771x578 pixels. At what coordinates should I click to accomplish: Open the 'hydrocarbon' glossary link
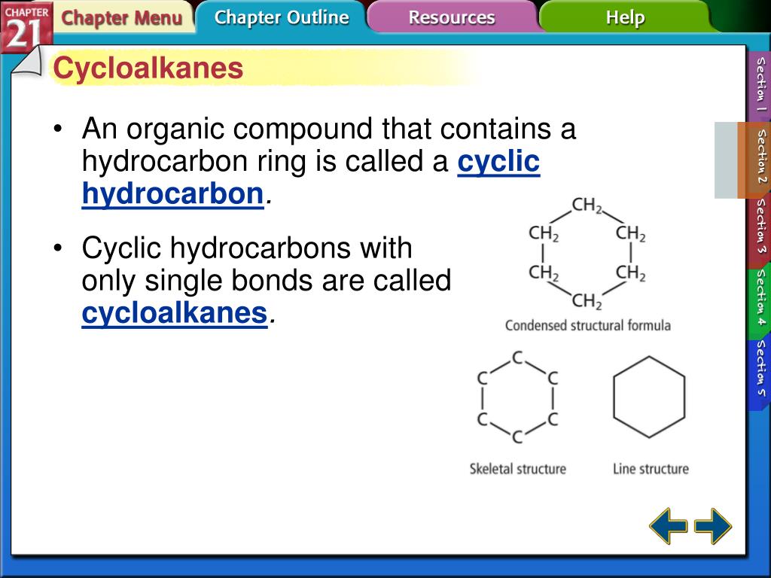[173, 193]
